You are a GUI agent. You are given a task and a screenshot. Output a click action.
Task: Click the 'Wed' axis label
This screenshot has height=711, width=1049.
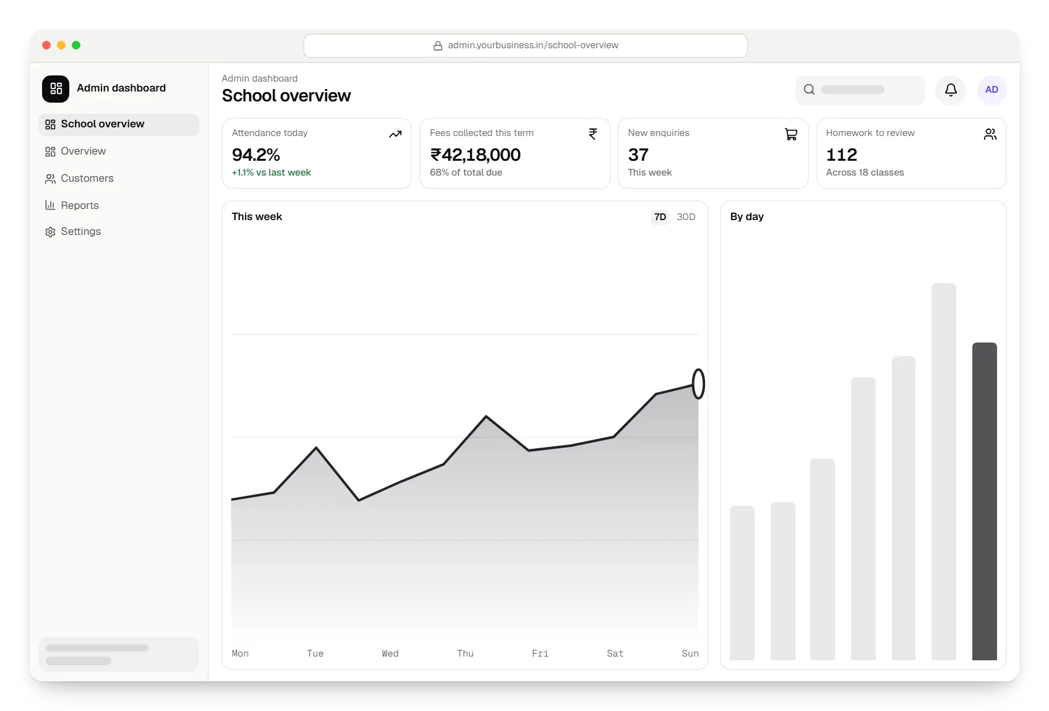point(390,654)
